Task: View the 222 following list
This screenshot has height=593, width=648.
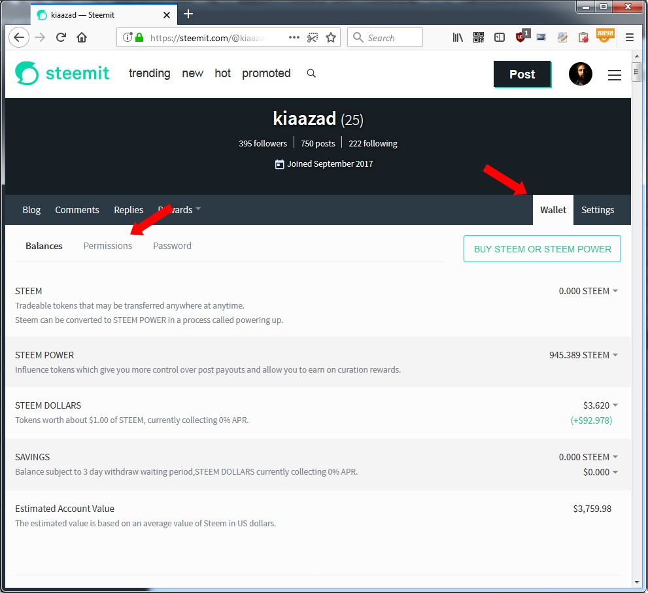Action: point(373,143)
